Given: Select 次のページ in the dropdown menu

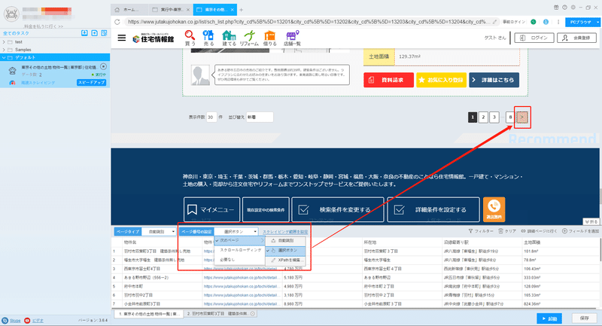Looking at the screenshot, I should tap(239, 240).
